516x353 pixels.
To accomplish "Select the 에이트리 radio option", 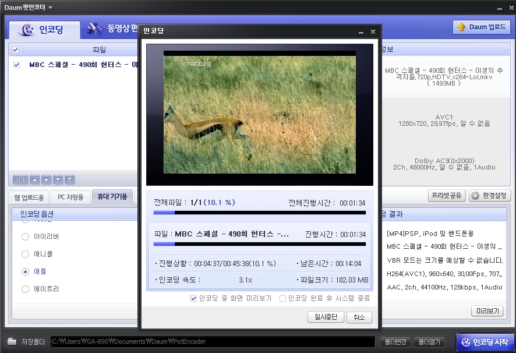I will [x=26, y=289].
